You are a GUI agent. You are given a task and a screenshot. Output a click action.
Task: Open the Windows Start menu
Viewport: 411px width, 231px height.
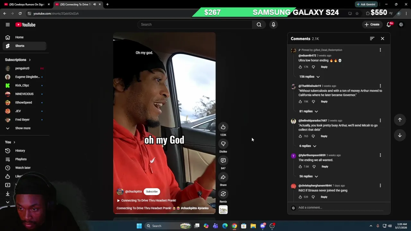click(139, 226)
